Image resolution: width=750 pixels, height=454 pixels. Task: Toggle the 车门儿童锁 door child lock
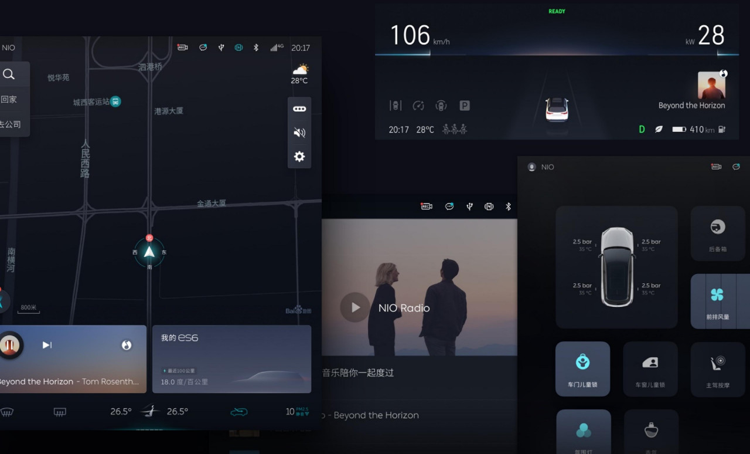(582, 369)
